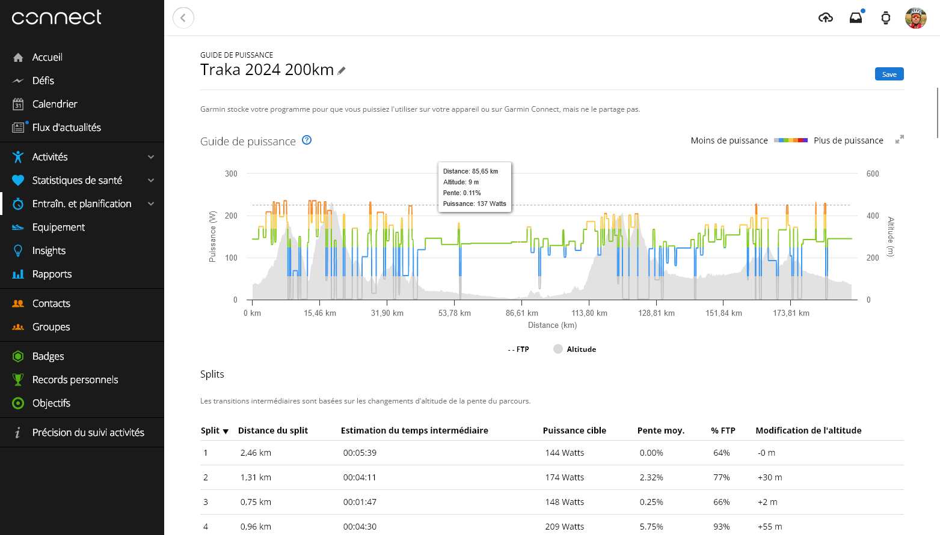This screenshot has height=535, width=940.
Task: Click the Accueil home icon
Action: point(18,57)
